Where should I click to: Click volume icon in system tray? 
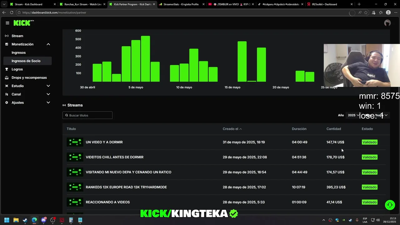(x=378, y=220)
